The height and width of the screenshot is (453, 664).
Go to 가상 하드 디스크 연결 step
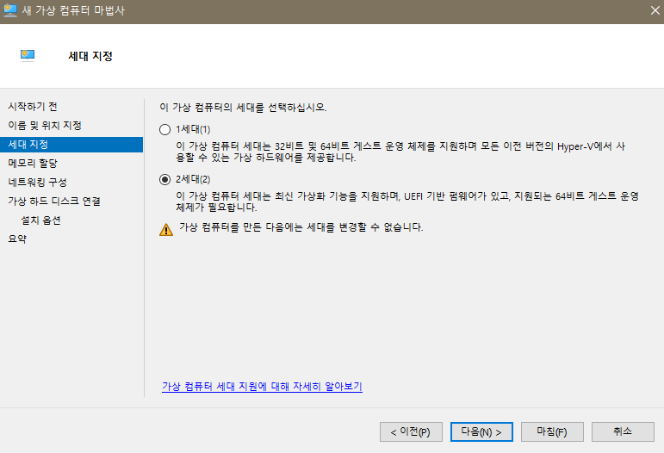point(54,202)
